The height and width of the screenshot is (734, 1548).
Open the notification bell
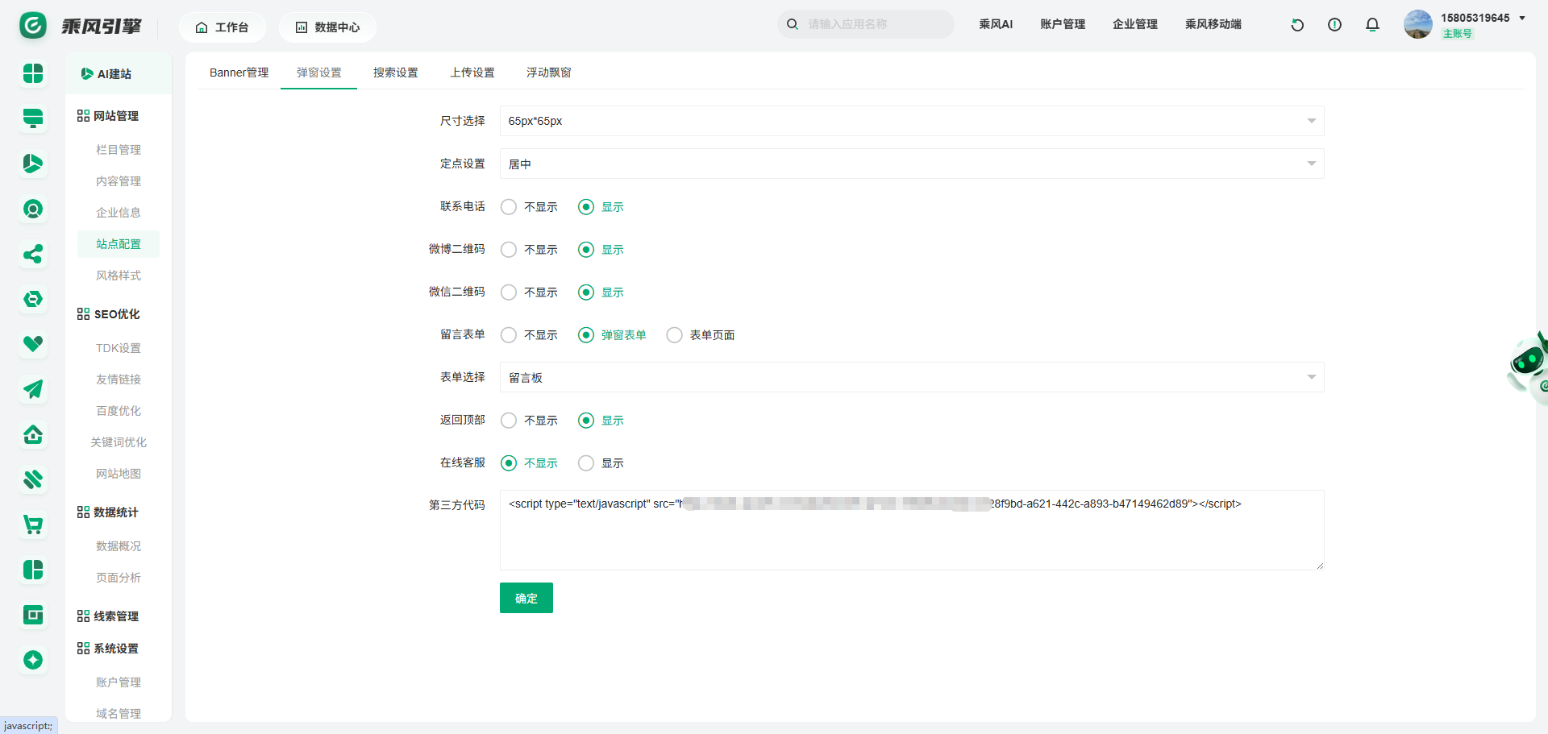click(x=1372, y=25)
